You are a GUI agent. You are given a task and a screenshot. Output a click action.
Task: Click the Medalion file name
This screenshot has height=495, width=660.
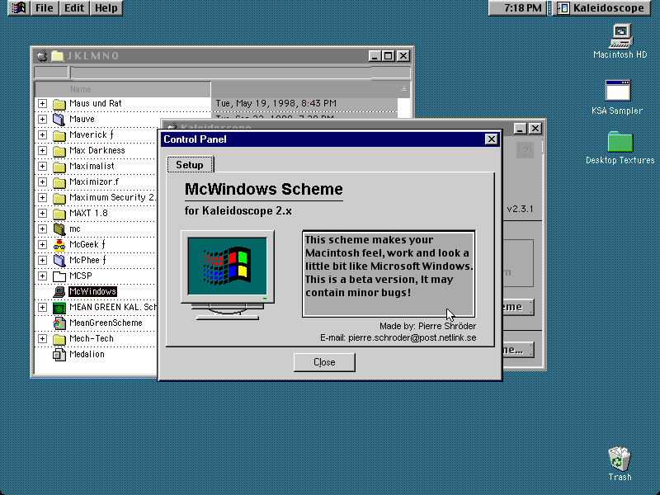click(x=87, y=354)
